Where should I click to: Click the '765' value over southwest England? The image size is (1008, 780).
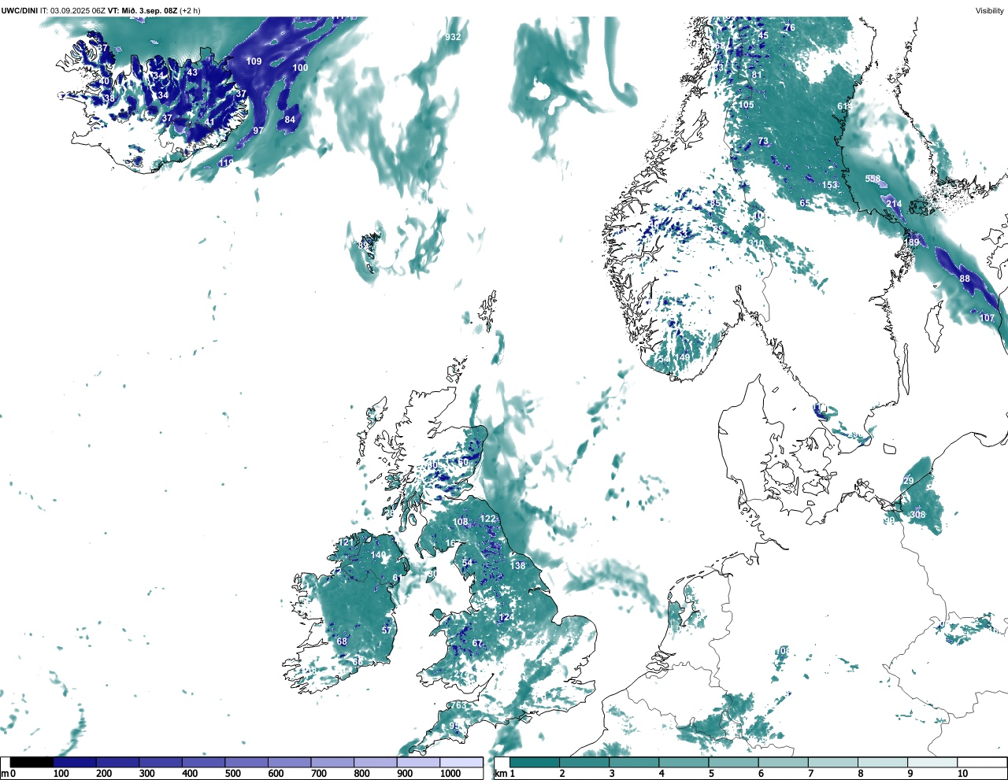click(x=457, y=706)
